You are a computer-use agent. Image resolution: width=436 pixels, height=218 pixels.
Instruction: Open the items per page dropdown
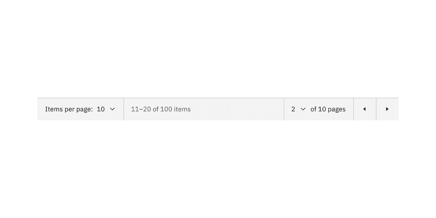pos(112,109)
